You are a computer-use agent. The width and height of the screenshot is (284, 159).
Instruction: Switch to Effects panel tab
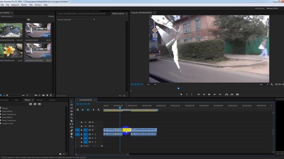(x=28, y=100)
